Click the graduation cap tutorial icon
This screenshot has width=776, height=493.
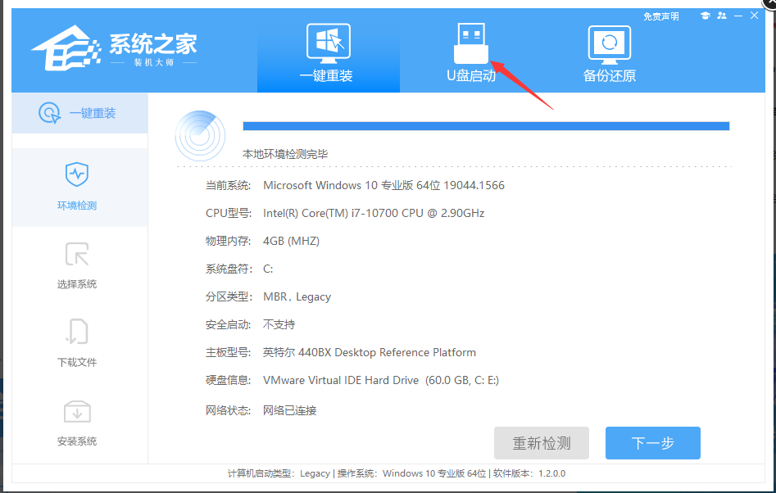coord(706,16)
